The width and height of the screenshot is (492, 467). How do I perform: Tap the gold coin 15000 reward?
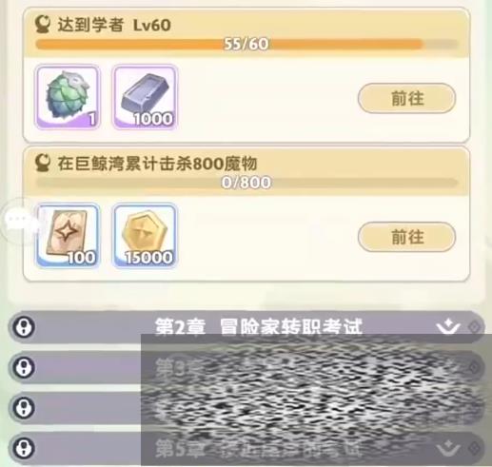[x=145, y=236]
